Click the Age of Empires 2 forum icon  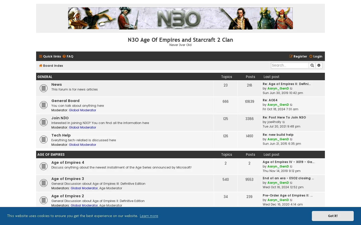44,200
